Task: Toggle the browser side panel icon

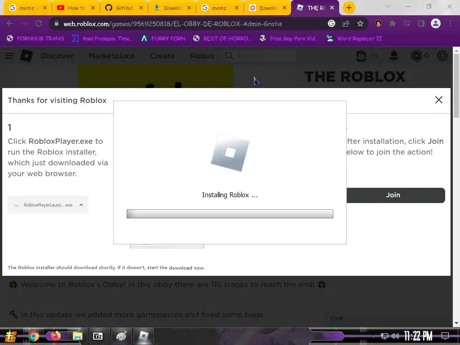Action: [x=421, y=24]
